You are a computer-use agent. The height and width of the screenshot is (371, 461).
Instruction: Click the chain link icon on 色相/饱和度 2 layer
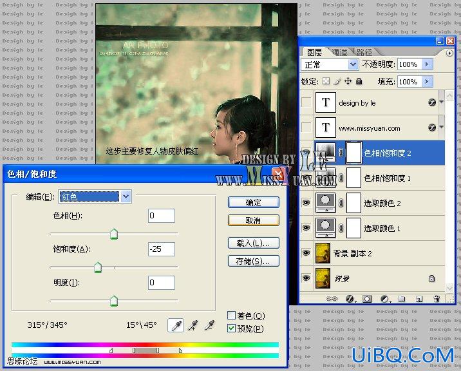[x=341, y=153]
